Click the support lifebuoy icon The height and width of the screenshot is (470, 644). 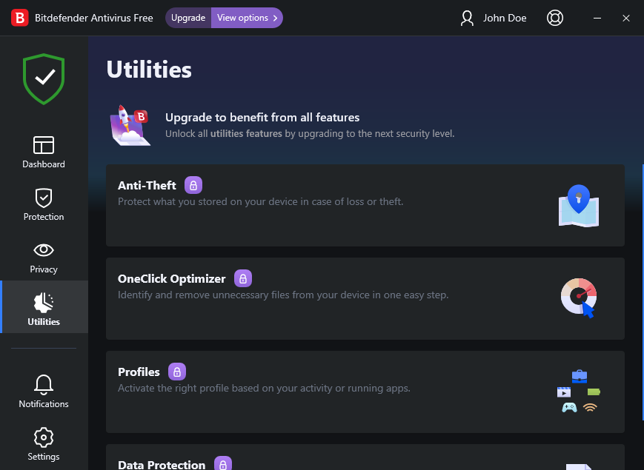(x=555, y=18)
